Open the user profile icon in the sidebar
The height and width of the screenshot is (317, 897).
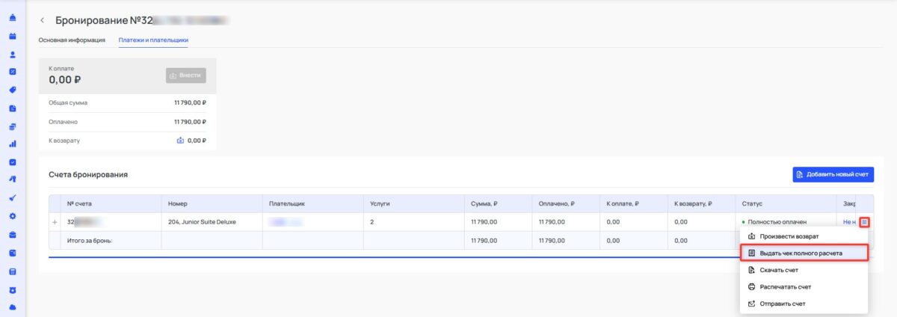pyautogui.click(x=13, y=54)
